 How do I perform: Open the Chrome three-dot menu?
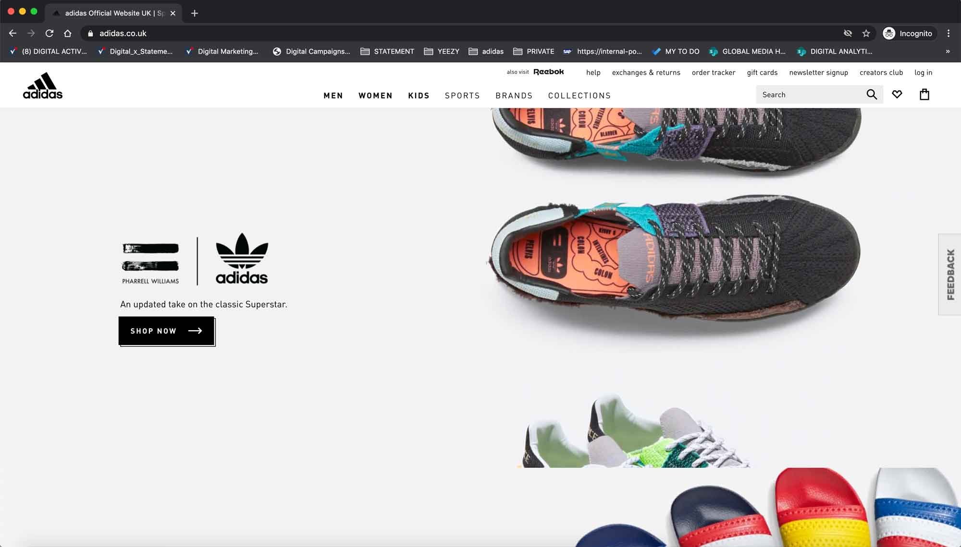point(949,33)
